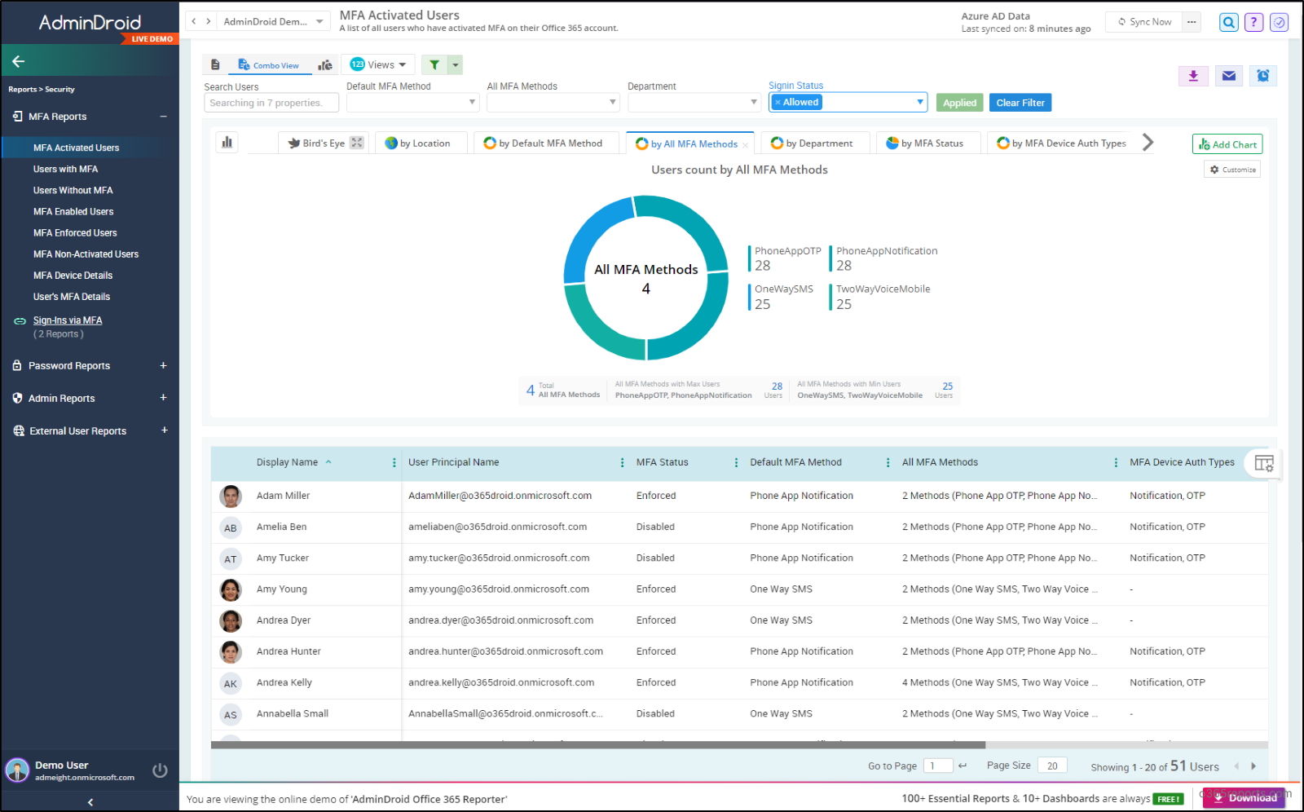This screenshot has height=812, width=1304.
Task: Select the Combo View tab
Action: pyautogui.click(x=269, y=65)
